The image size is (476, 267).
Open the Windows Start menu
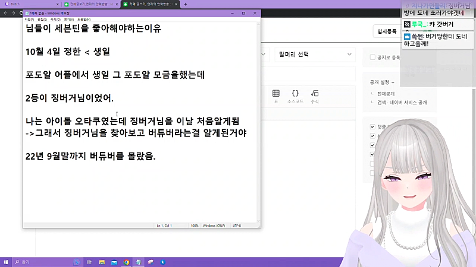pyautogui.click(x=6, y=262)
